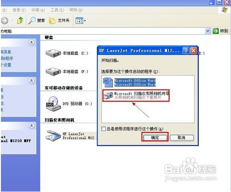Open the Views button dropdown

81,20
